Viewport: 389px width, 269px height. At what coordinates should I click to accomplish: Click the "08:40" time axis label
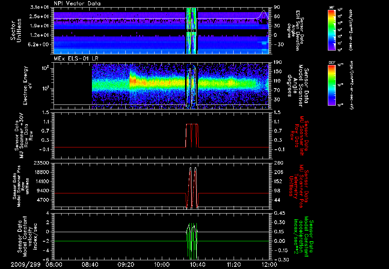(x=90, y=264)
